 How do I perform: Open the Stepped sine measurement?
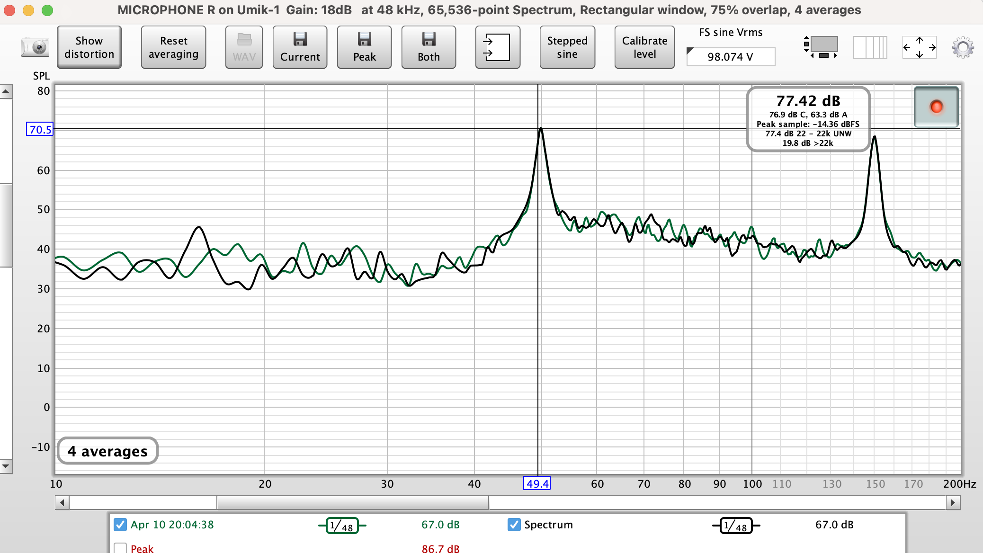[567, 47]
